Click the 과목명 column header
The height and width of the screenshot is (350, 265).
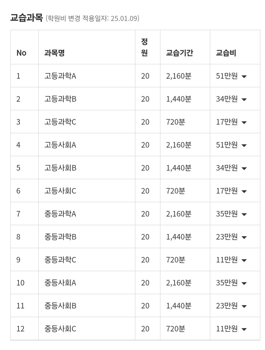pos(54,53)
